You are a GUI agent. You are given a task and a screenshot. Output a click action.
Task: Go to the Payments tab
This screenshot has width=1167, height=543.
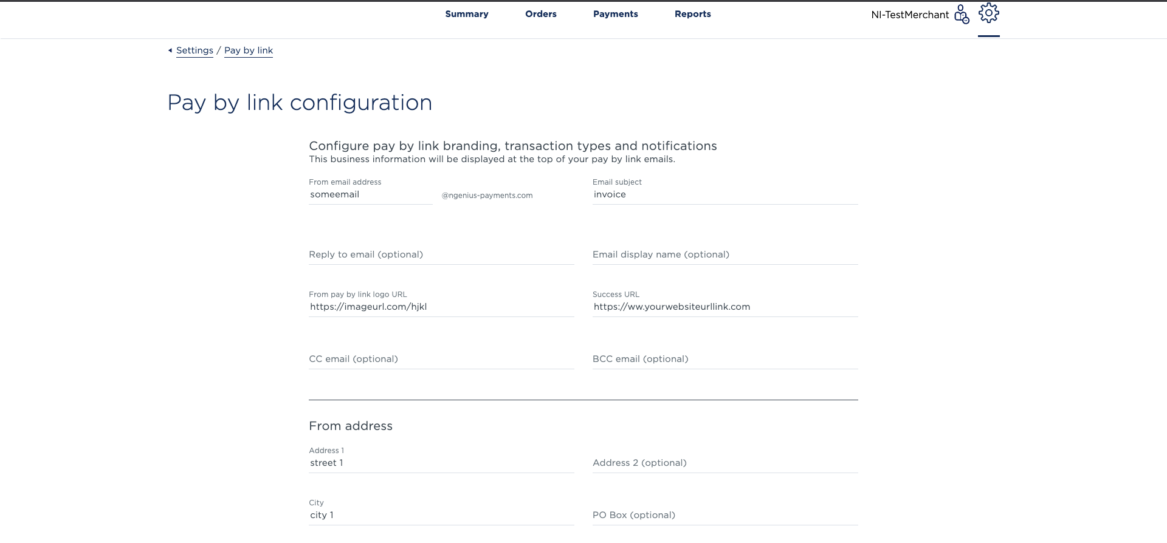[616, 14]
